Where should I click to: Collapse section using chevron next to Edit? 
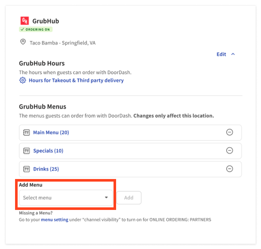tap(233, 55)
